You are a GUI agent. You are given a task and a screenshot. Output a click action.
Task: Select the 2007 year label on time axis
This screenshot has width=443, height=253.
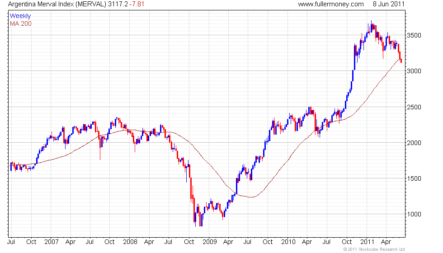(52, 242)
